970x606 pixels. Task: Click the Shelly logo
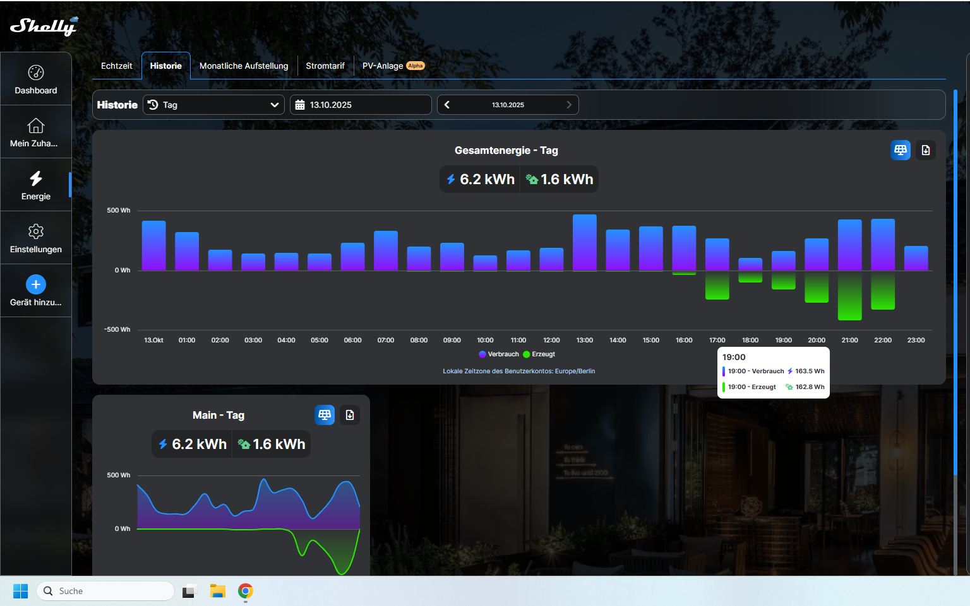tap(44, 26)
